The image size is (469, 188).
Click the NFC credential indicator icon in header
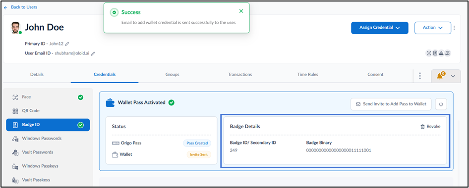[x=448, y=53]
